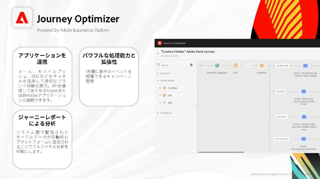
Task: Select the Eco-consciousness email node
Action: click(303, 139)
